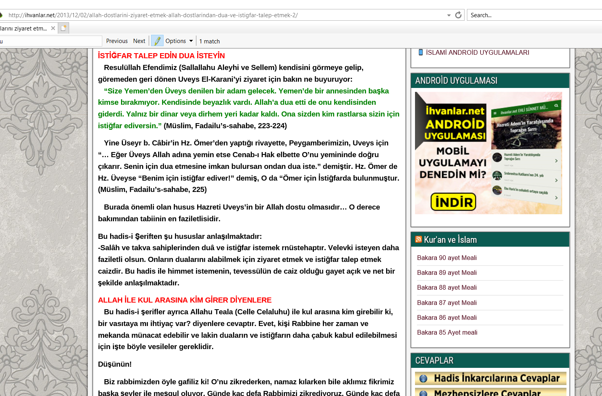This screenshot has width=602, height=396.
Task: Open the Bakara 90 ayet Meali link
Action: click(447, 258)
